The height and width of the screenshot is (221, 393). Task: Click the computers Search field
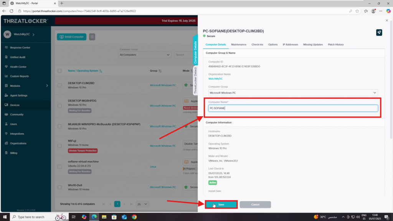[x=185, y=54]
